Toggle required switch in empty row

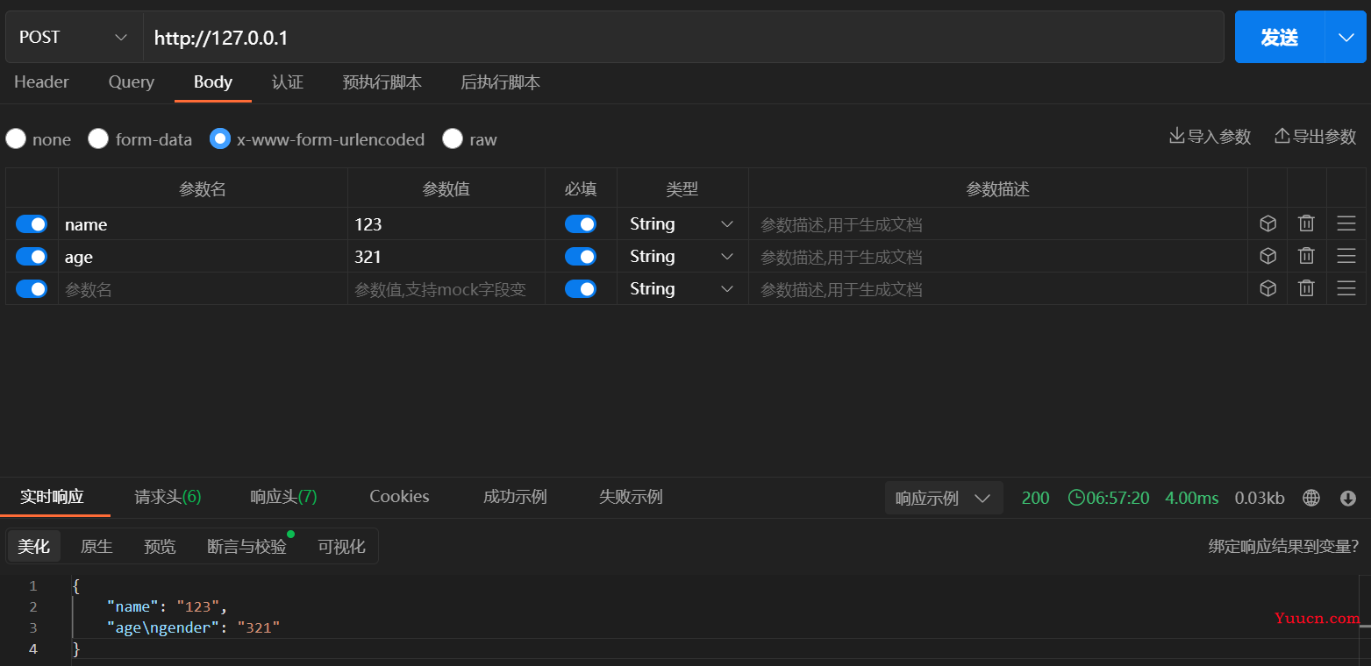pyautogui.click(x=581, y=289)
